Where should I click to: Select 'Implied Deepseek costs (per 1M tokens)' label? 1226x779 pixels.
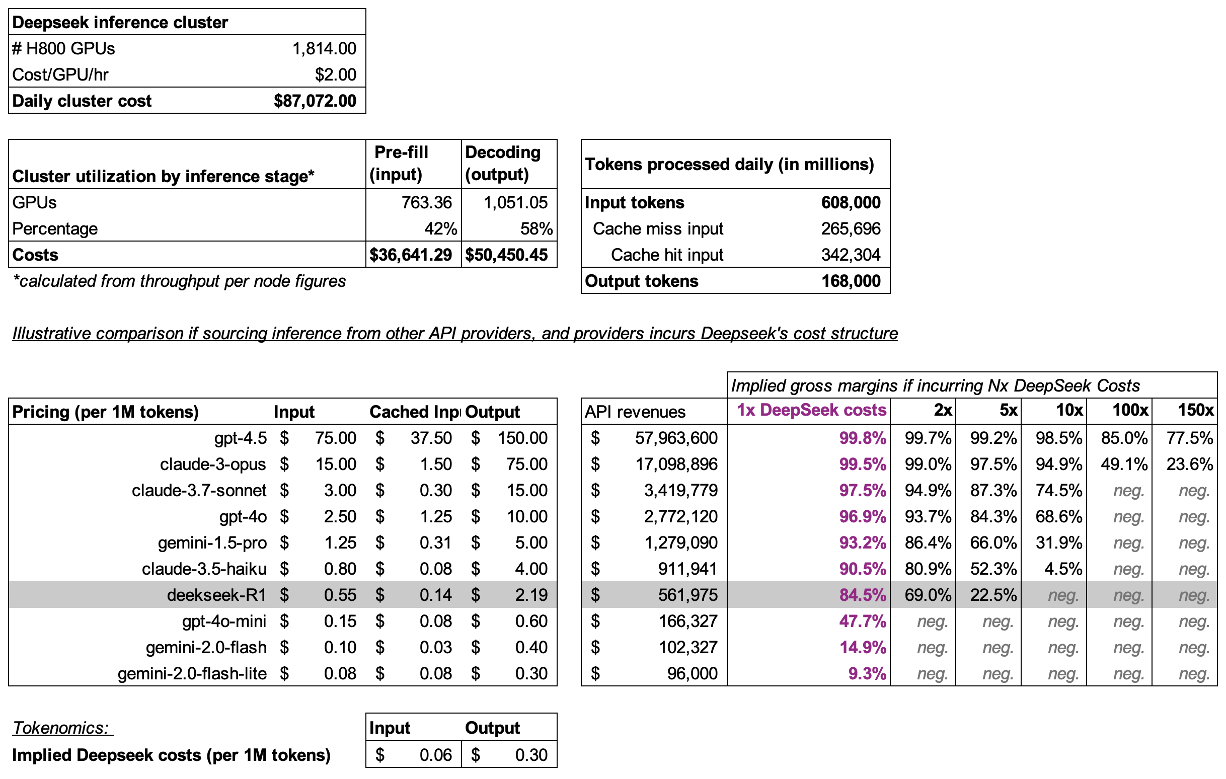click(x=171, y=755)
